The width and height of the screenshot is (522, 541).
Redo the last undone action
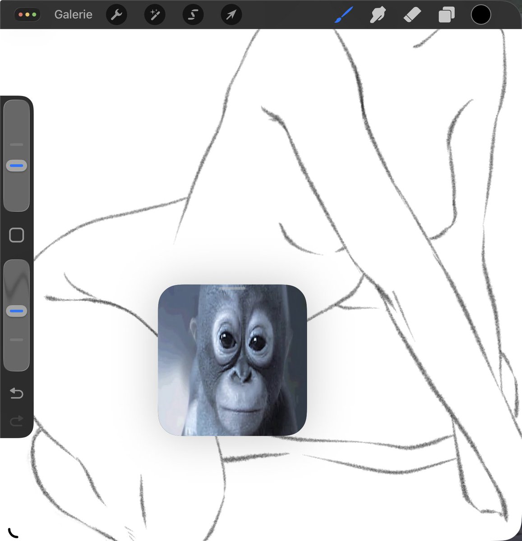coord(17,422)
